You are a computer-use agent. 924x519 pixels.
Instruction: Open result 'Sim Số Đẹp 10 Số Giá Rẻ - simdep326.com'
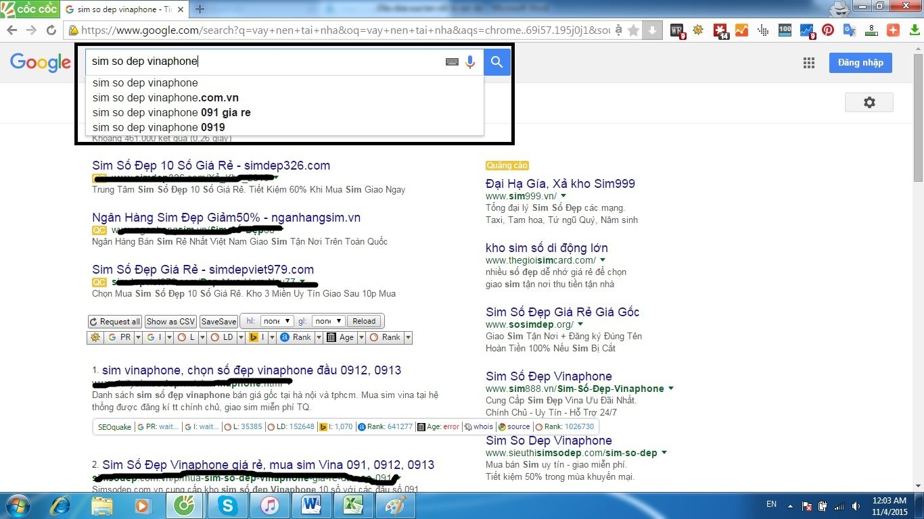click(x=211, y=166)
